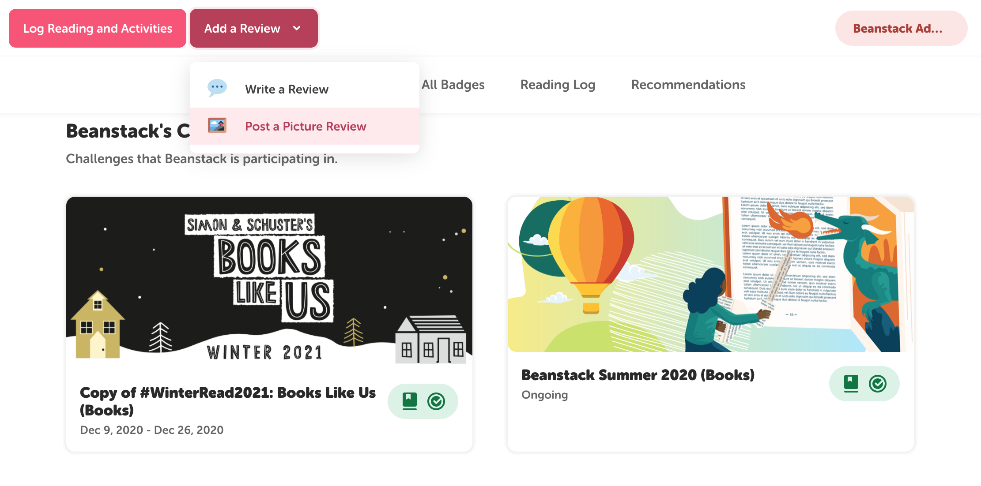
Task: Click checkmark icon on Beanstack Summer 2020 card
Action: coord(878,383)
